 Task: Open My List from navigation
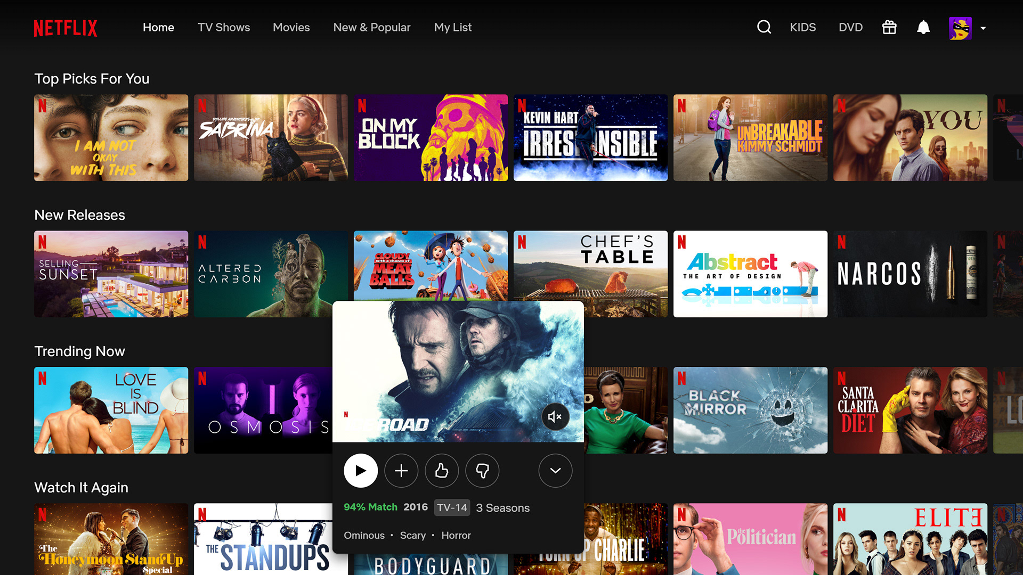point(452,27)
